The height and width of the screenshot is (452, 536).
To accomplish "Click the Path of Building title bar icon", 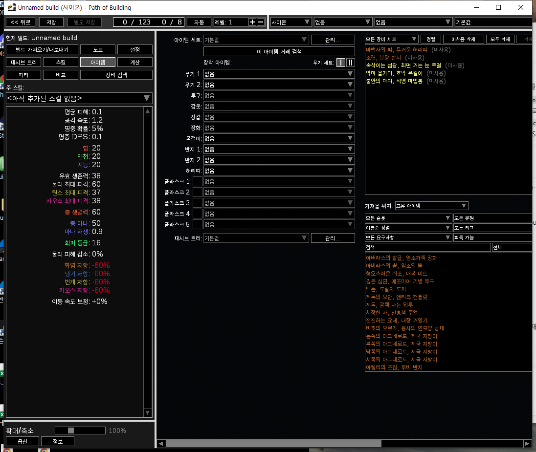I will tap(12, 7).
